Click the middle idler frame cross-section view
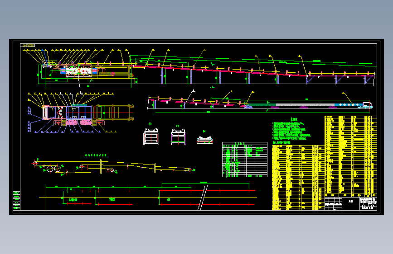The image size is (393, 254). click(x=178, y=137)
